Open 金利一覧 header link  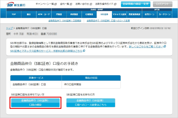(65, 4)
